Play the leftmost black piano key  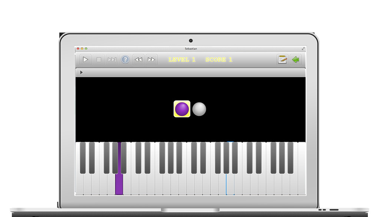pyautogui.click(x=83, y=158)
